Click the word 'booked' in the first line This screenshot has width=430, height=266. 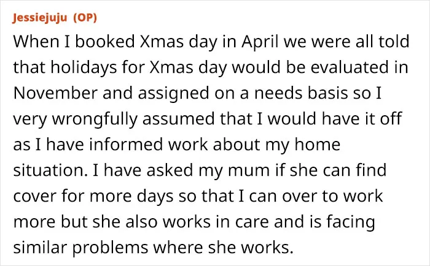(x=105, y=41)
